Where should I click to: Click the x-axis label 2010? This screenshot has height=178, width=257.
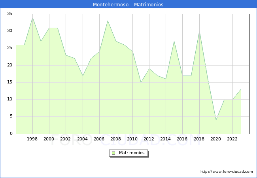[132, 139]
